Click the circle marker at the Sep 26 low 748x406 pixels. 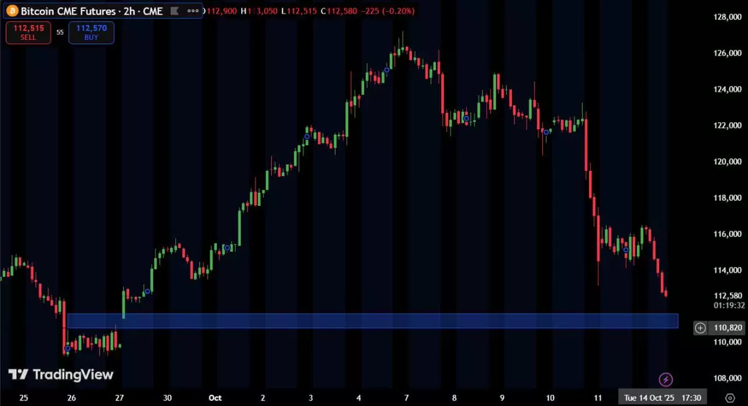(68, 349)
